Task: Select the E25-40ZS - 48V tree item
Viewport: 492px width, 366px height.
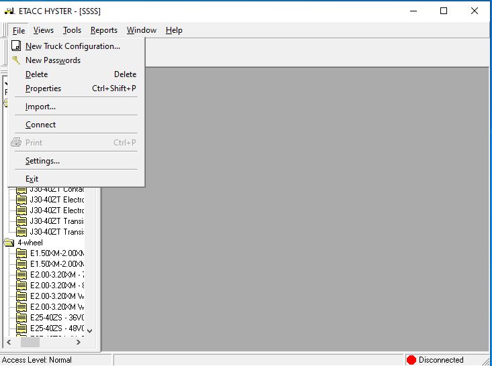Action: (57, 328)
